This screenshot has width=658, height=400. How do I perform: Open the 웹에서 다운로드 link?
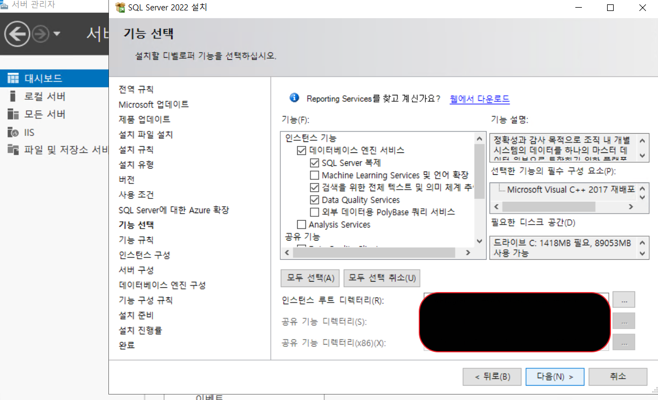click(480, 99)
